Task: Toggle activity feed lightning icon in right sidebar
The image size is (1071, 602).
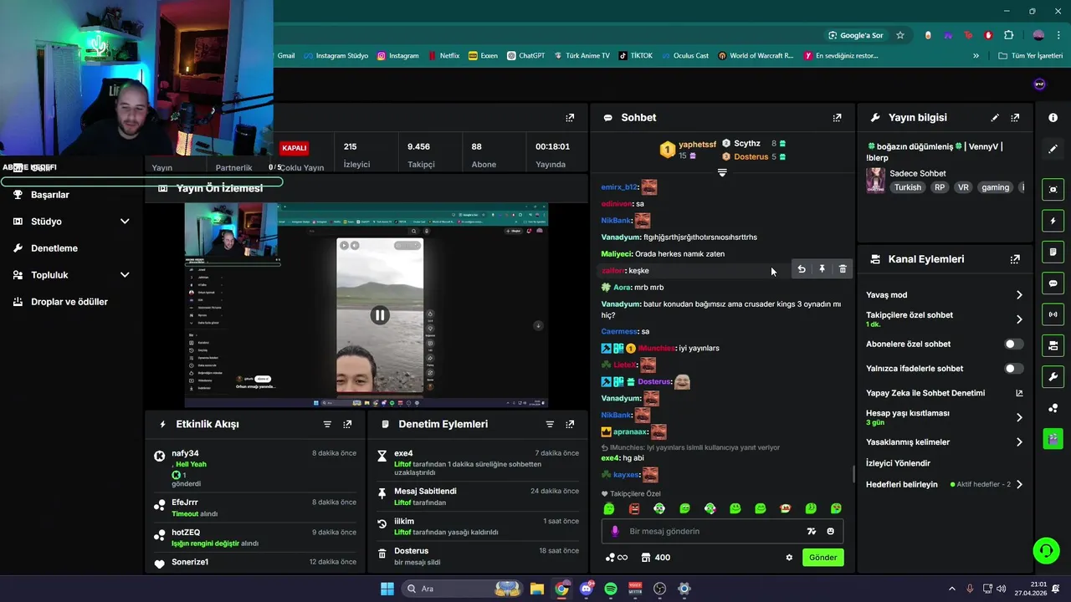Action: 1053,221
